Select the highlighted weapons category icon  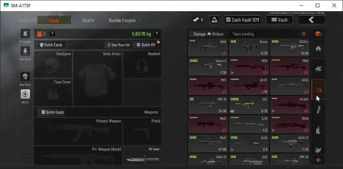point(318,89)
